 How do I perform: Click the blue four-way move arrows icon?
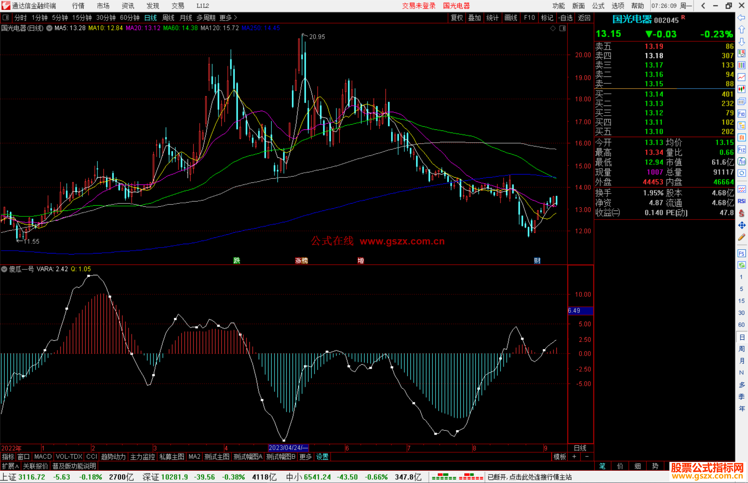click(x=741, y=225)
